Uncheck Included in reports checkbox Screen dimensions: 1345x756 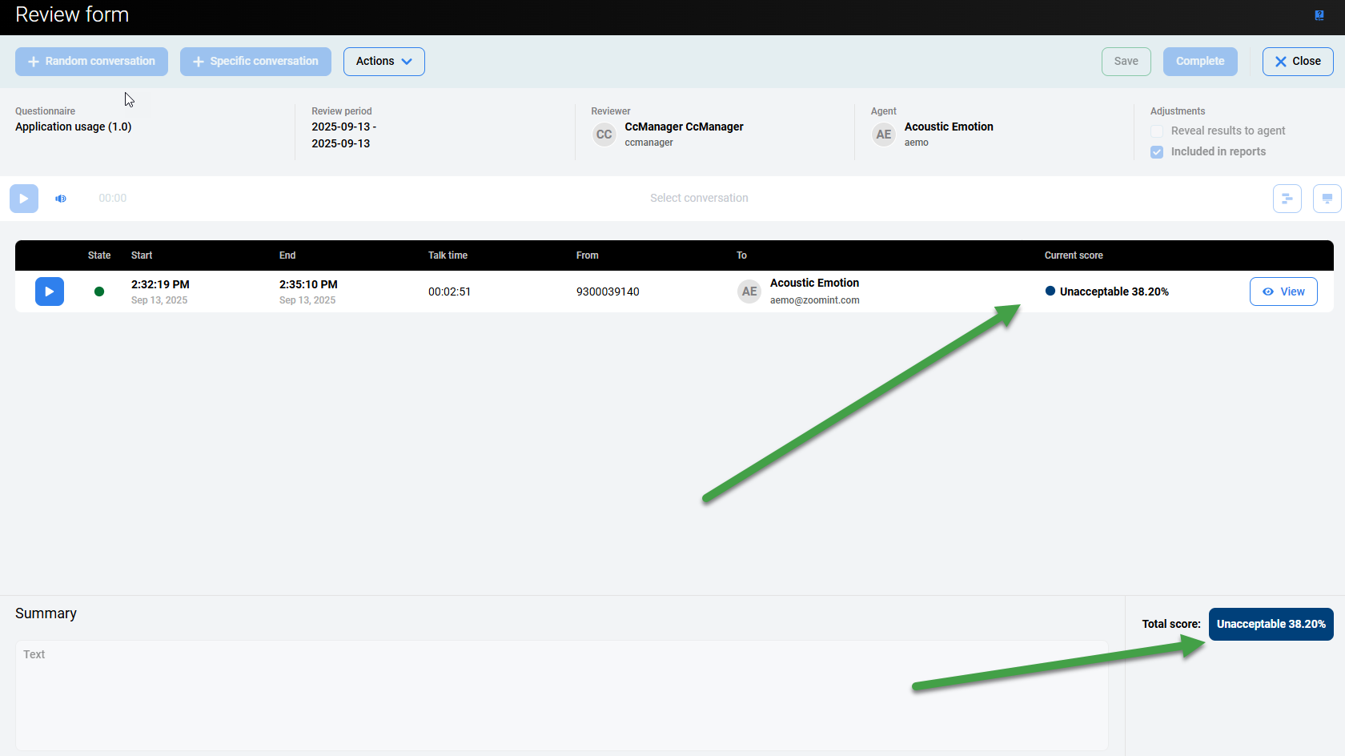(x=1157, y=152)
